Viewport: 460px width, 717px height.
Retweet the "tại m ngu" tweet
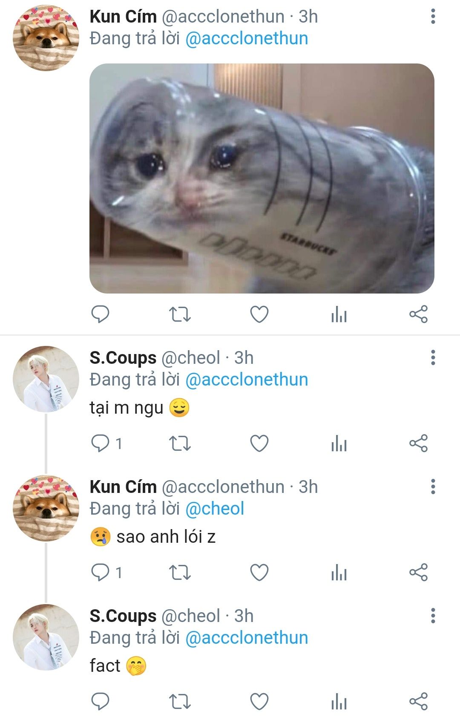point(180,443)
